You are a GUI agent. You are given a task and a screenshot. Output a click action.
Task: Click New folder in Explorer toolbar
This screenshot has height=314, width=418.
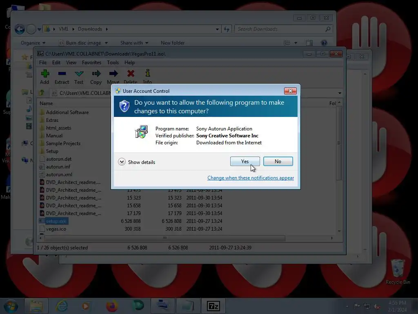click(x=173, y=43)
